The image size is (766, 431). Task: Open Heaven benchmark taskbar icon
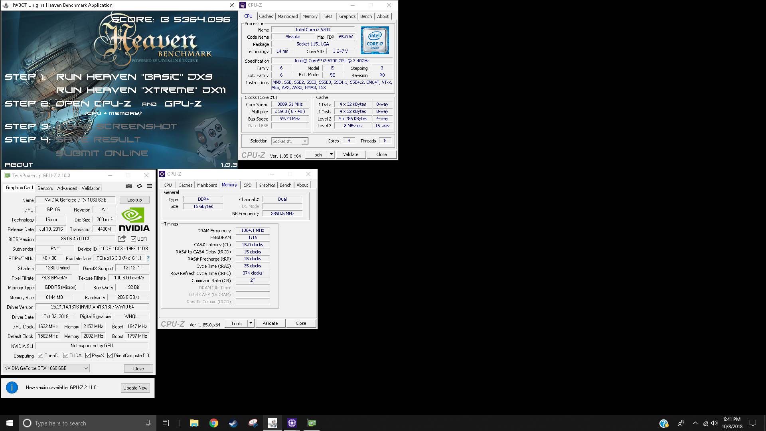pos(272,423)
